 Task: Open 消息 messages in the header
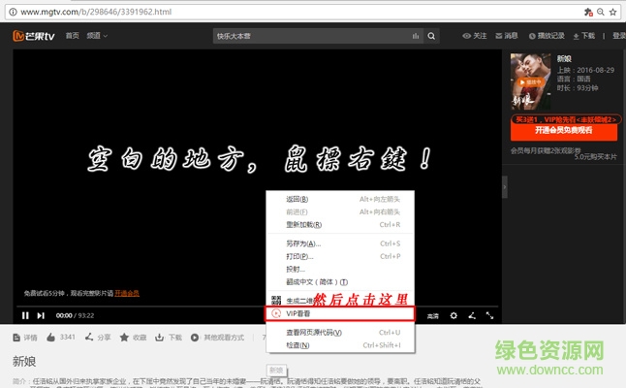pos(507,36)
